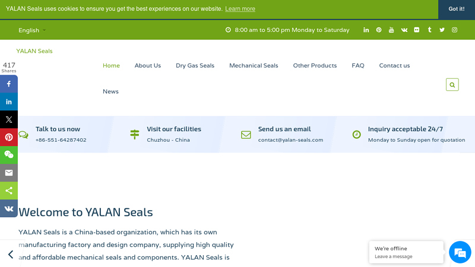Click the Chuzhou - China location text
Screen dimensions: 475x267
(169, 140)
